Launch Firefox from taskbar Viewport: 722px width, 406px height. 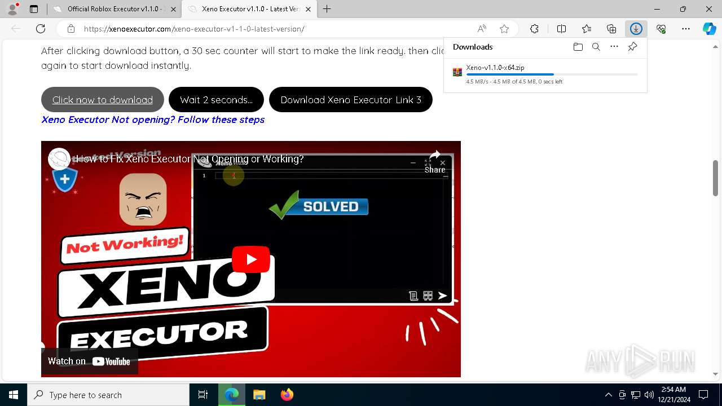[287, 395]
